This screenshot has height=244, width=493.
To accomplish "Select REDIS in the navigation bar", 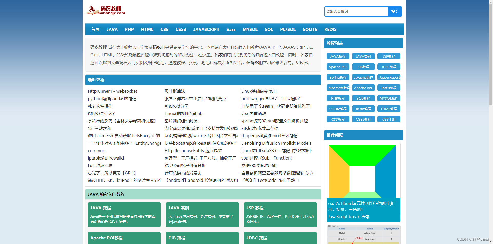I will click(x=330, y=29).
